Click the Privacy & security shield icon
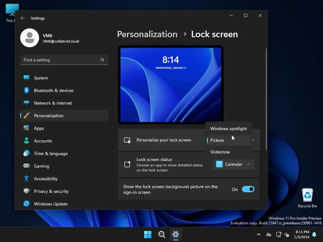The width and height of the screenshot is (323, 242). [26, 191]
